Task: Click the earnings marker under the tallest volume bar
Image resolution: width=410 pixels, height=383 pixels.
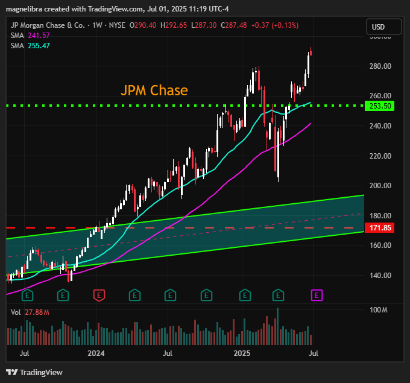Action: 278,296
